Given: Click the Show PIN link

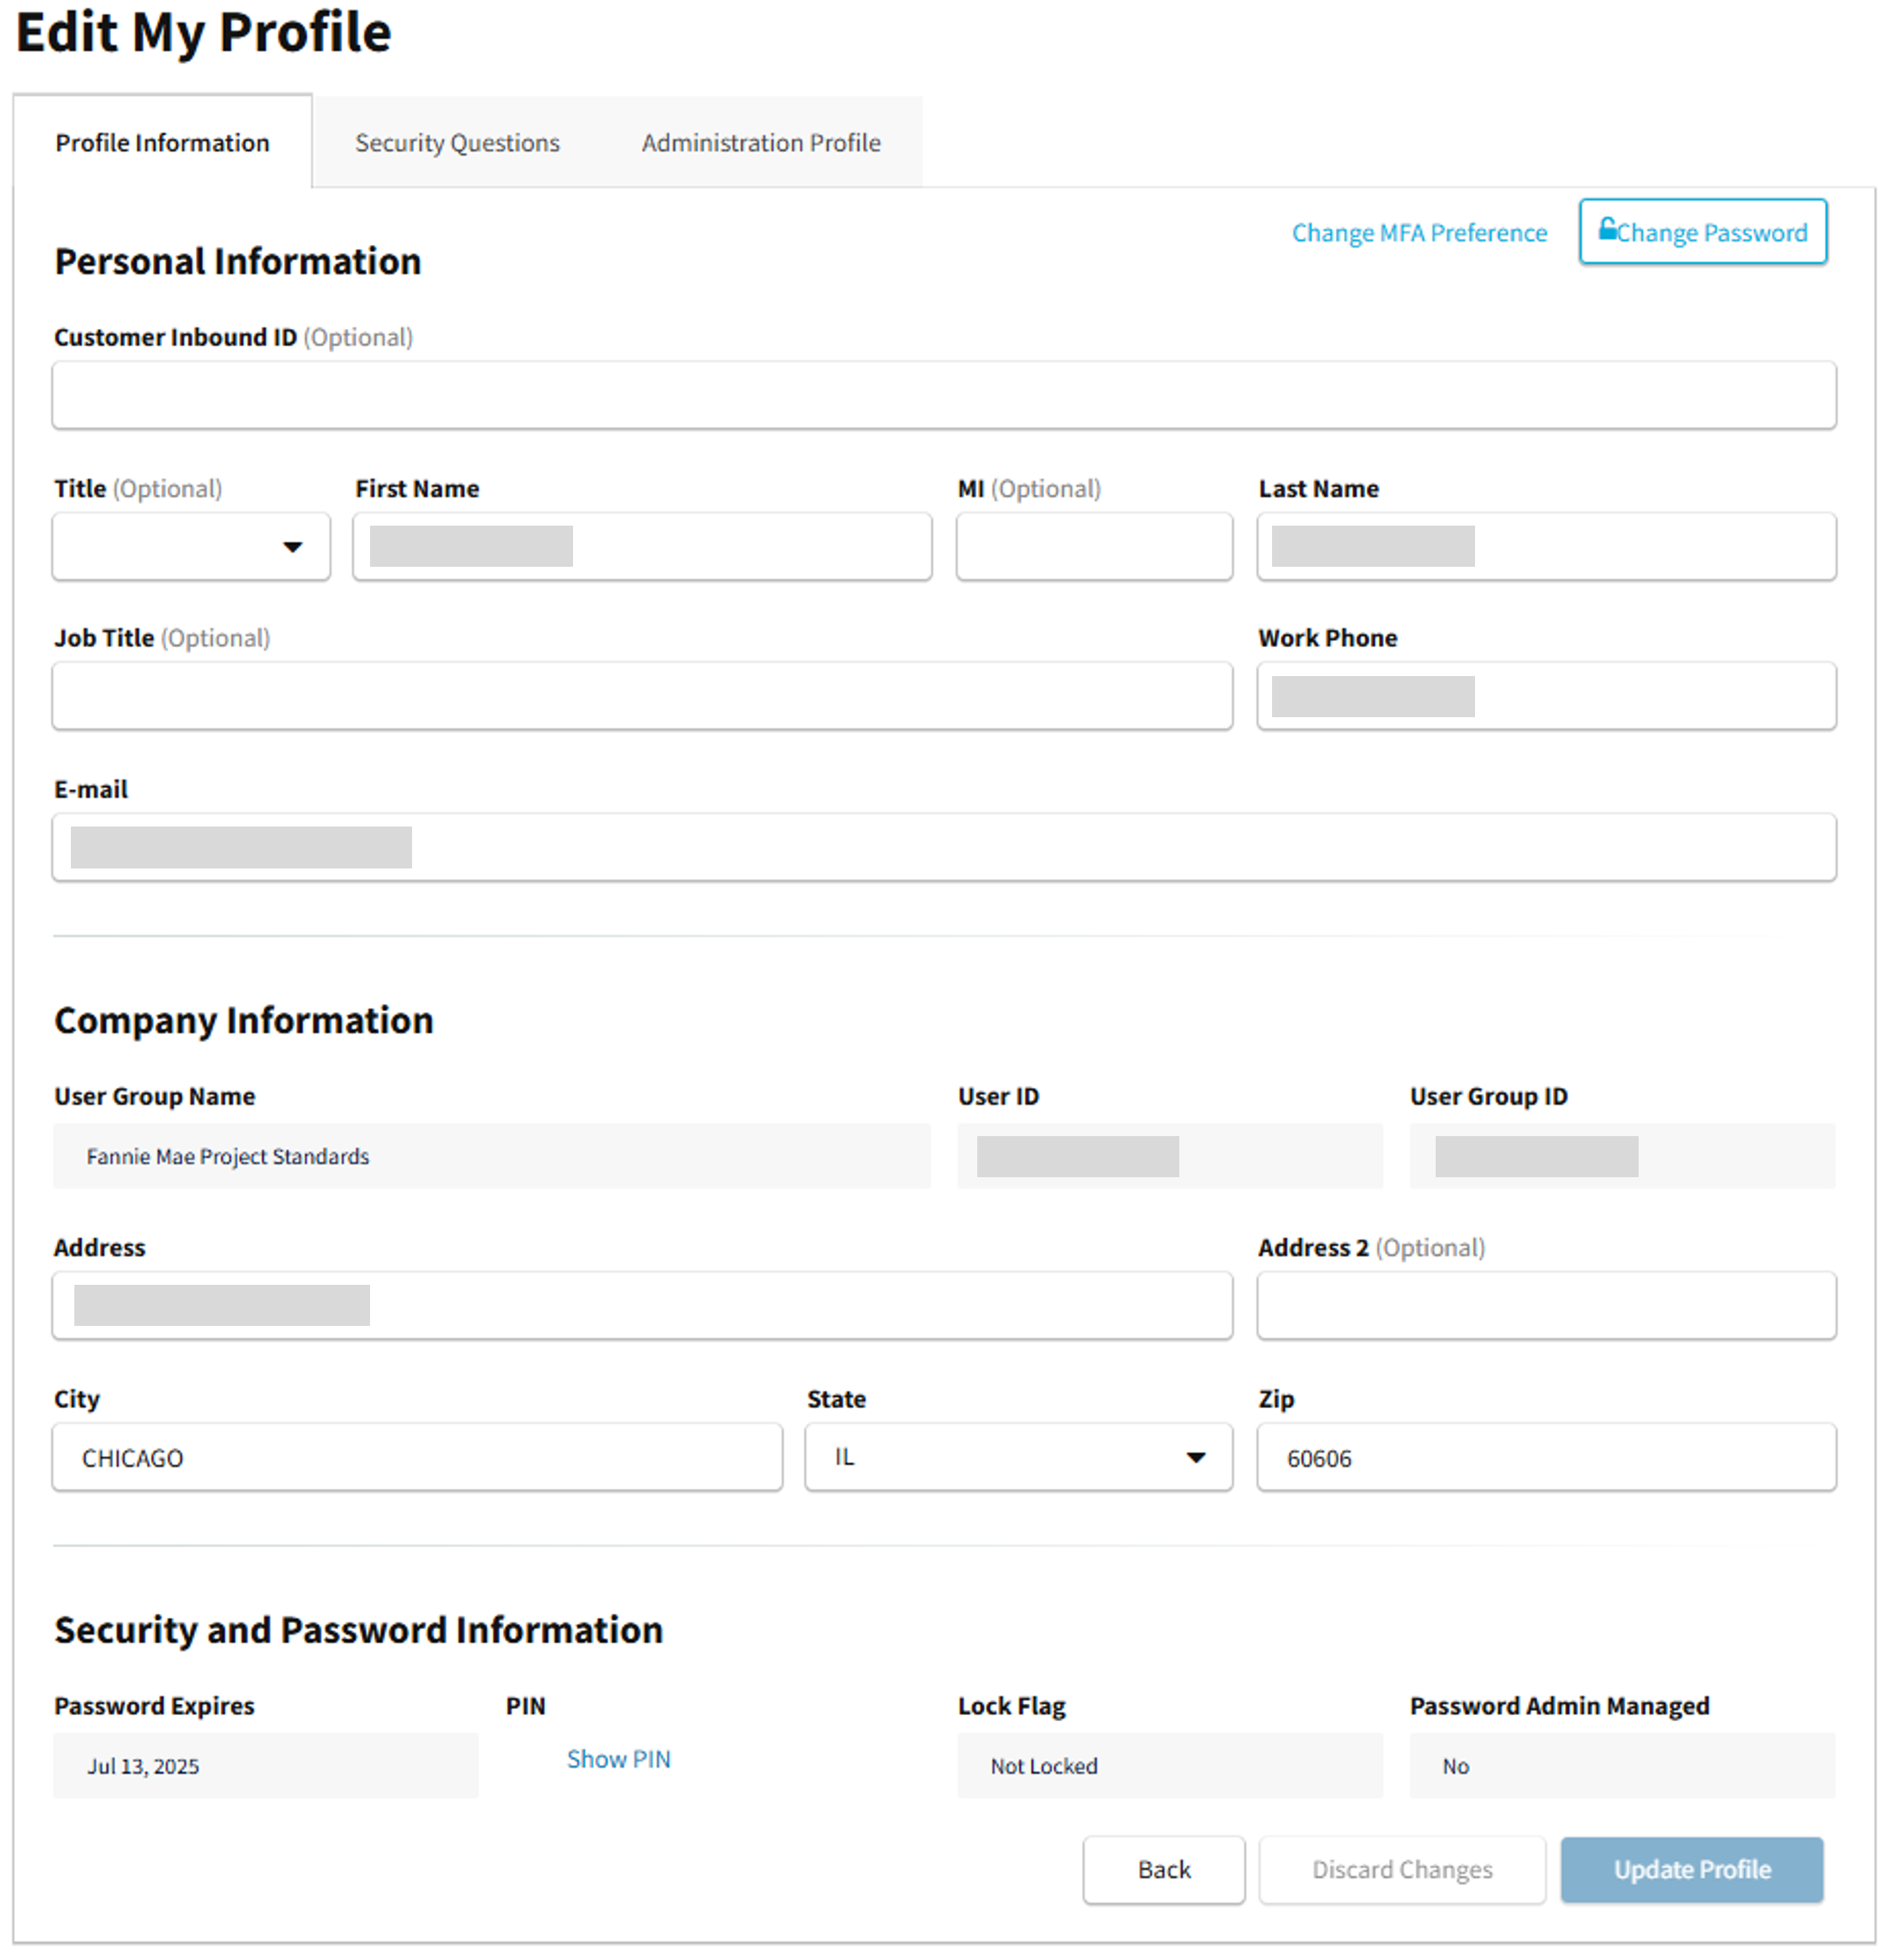Looking at the screenshot, I should pos(619,1759).
